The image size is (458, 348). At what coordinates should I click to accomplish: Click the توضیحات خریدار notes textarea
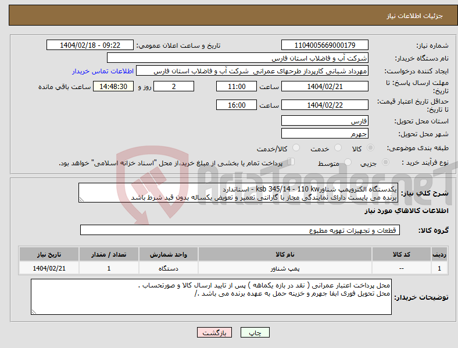point(211,297)
